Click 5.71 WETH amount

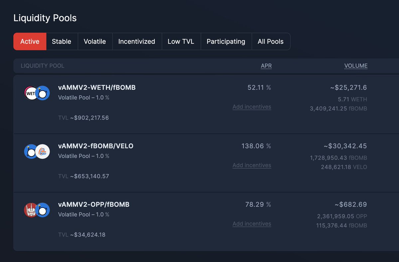[x=353, y=99]
